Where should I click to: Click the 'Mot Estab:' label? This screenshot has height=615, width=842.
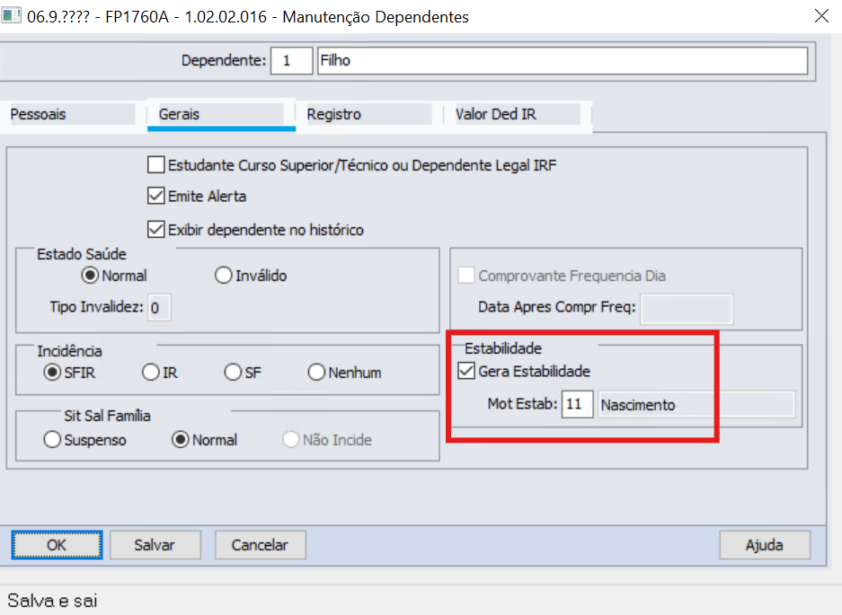522,403
